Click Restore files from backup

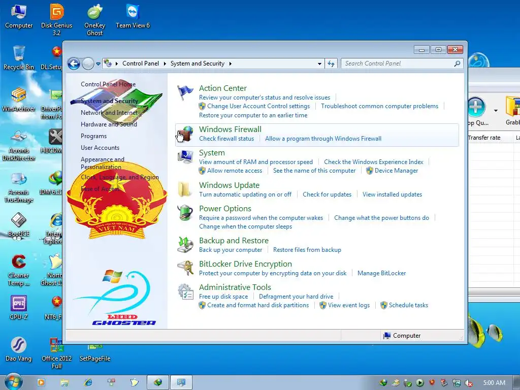point(307,250)
